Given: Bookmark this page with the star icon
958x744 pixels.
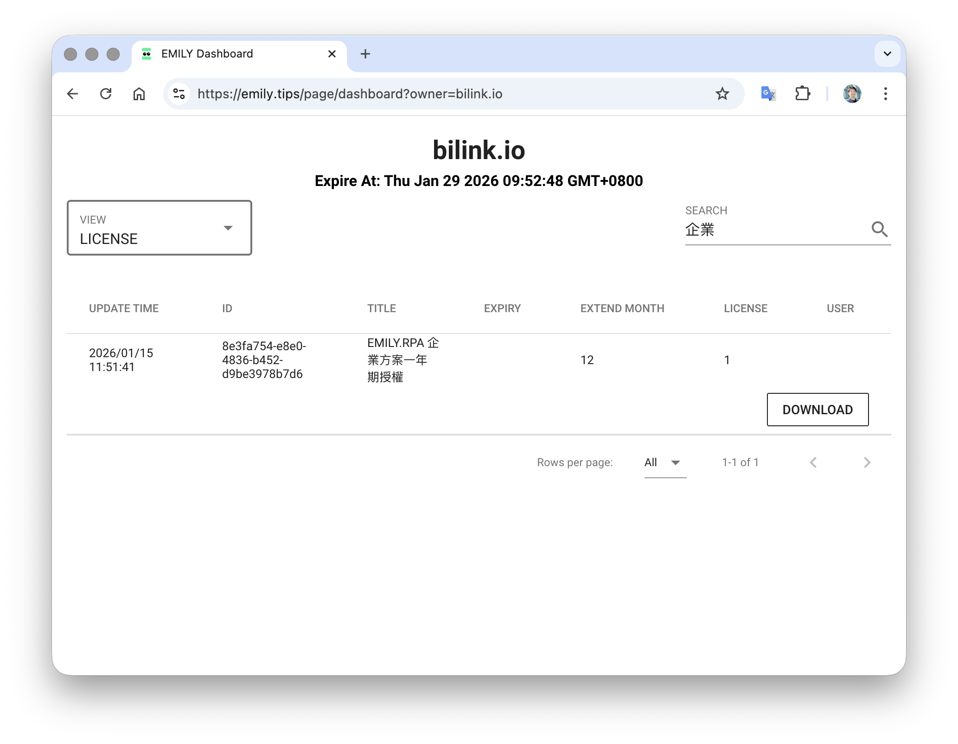Looking at the screenshot, I should 722,94.
